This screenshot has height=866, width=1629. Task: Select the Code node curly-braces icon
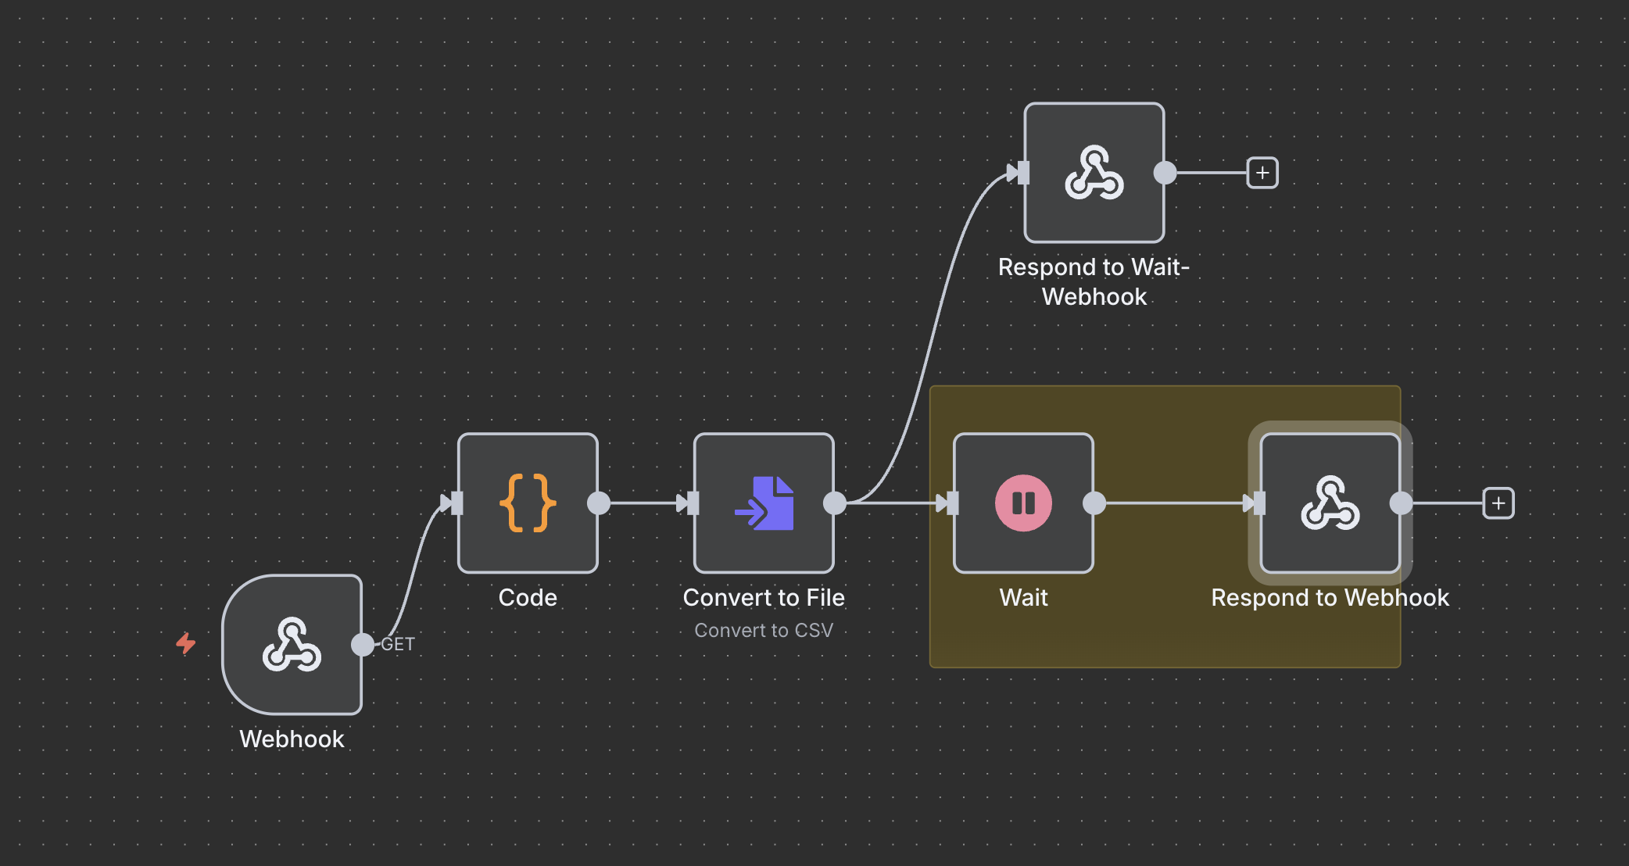coord(528,503)
